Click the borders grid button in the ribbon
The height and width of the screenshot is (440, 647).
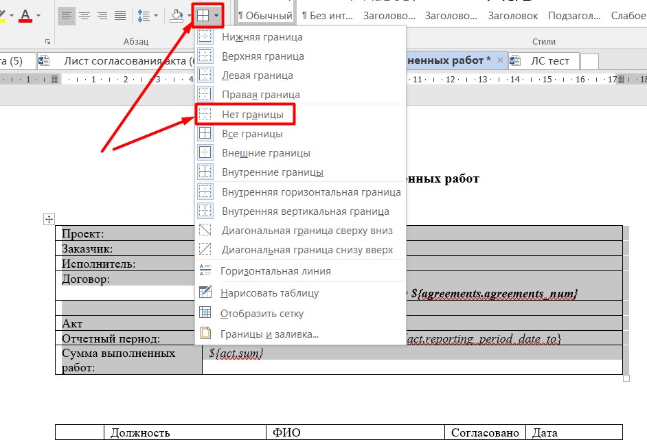point(203,15)
